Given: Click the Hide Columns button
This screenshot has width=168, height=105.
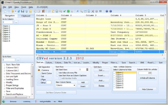Looking at the screenshot, I should 147,89.
